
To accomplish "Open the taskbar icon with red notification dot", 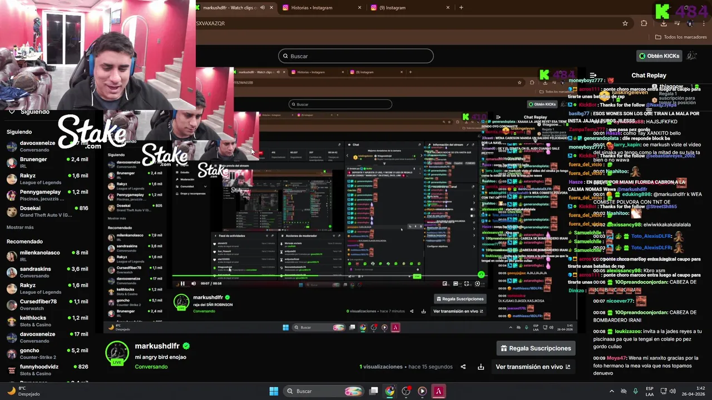I will [x=406, y=391].
